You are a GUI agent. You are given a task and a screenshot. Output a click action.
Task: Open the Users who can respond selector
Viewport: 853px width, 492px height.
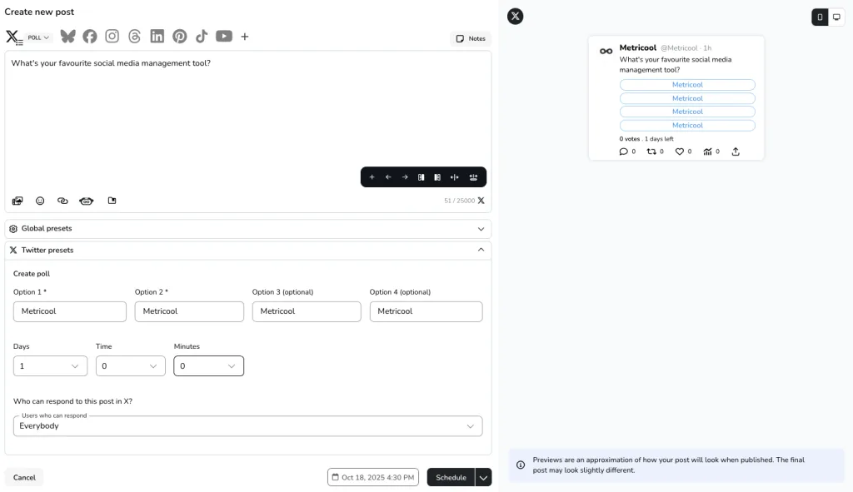(x=247, y=425)
